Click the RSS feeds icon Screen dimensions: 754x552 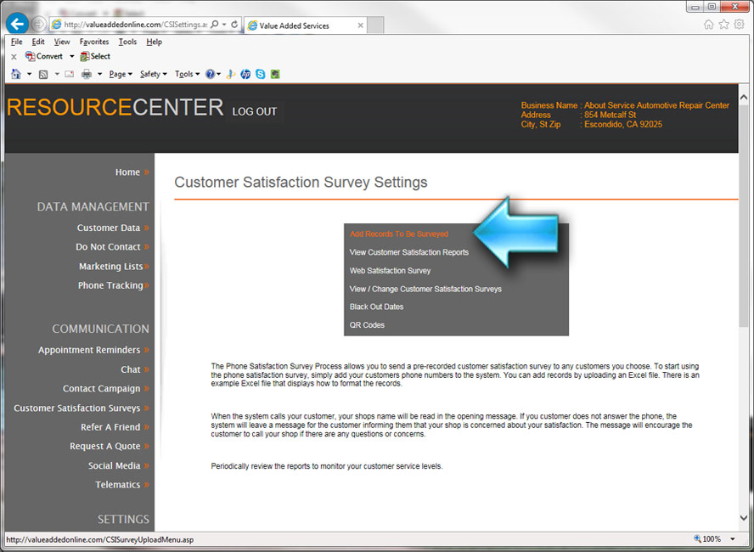43,74
